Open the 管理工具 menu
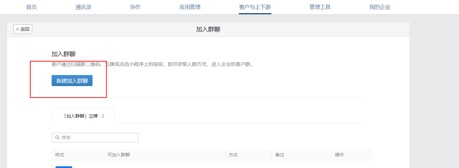This screenshot has height=168, width=459. click(x=320, y=7)
